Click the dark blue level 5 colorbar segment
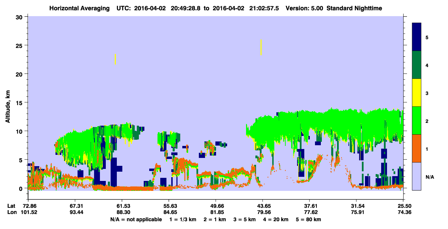The image size is (448, 229). (417, 37)
